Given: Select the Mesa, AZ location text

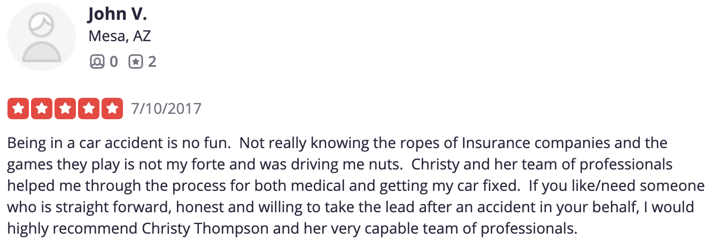Looking at the screenshot, I should click(120, 36).
